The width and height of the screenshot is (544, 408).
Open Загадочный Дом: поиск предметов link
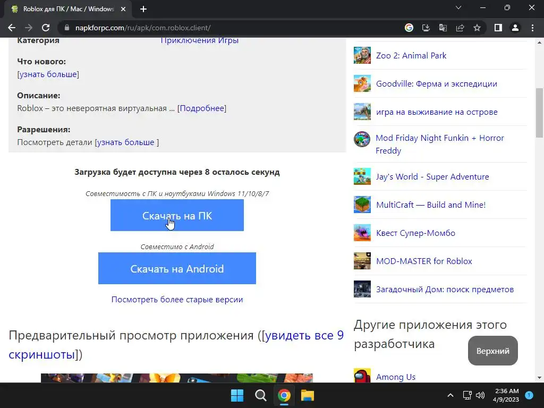coord(445,289)
